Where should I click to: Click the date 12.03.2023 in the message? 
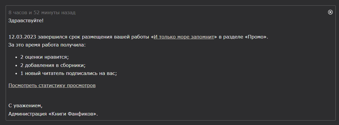[22, 37]
